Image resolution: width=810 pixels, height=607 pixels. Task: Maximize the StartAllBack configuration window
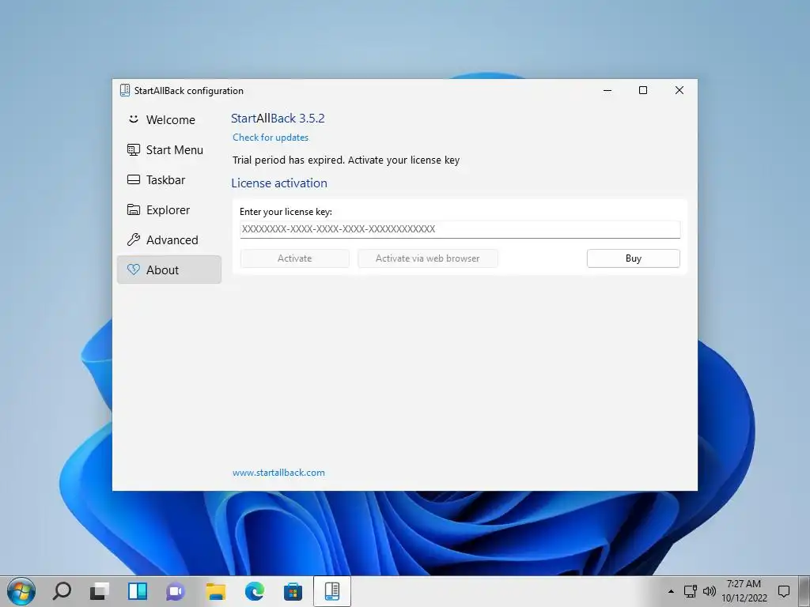click(643, 90)
